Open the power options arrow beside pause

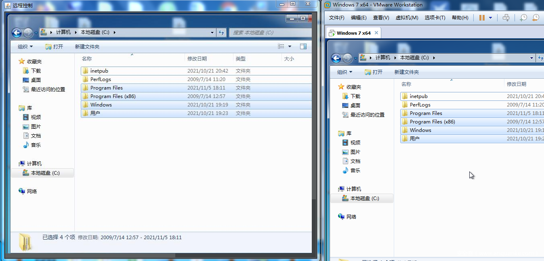490,18
